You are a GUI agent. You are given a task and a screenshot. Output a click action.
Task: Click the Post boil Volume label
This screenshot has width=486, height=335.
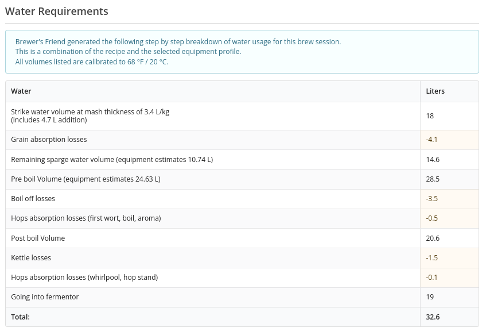pyautogui.click(x=38, y=238)
